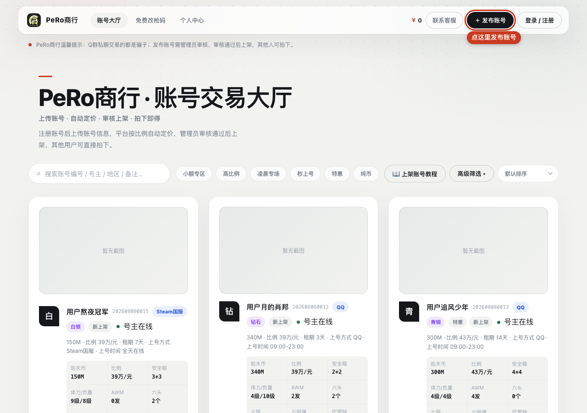Click 哈夫币 340M cell
This screenshot has width=587, height=413.
267,368
